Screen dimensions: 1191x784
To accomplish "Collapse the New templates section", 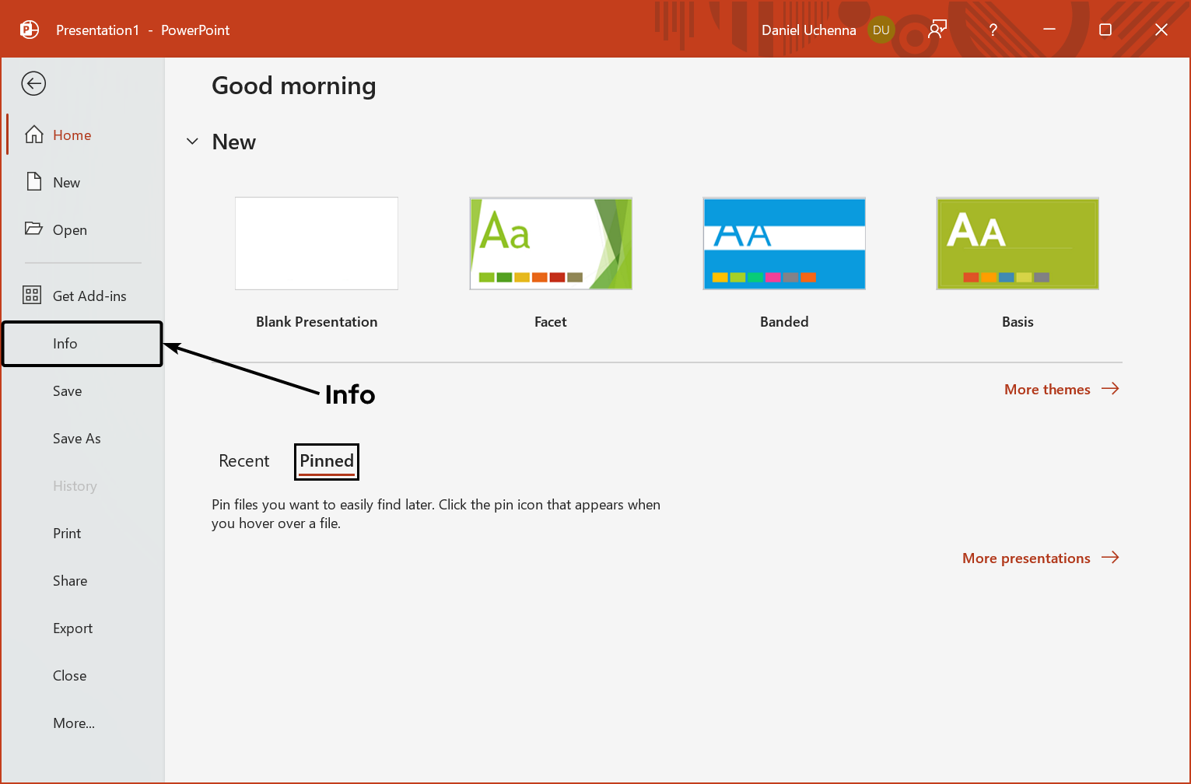I will click(x=192, y=142).
